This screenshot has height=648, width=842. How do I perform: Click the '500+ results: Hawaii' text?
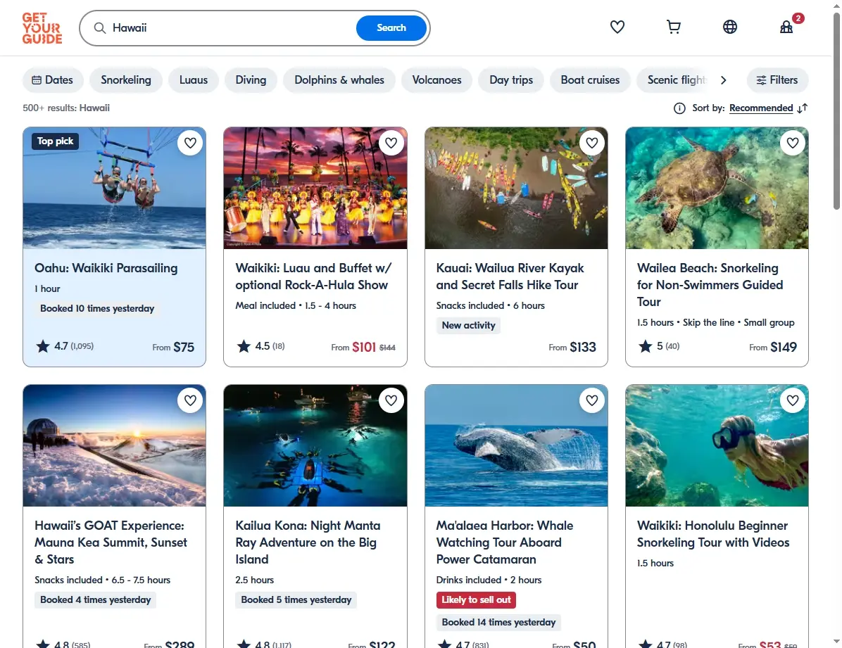coord(66,108)
